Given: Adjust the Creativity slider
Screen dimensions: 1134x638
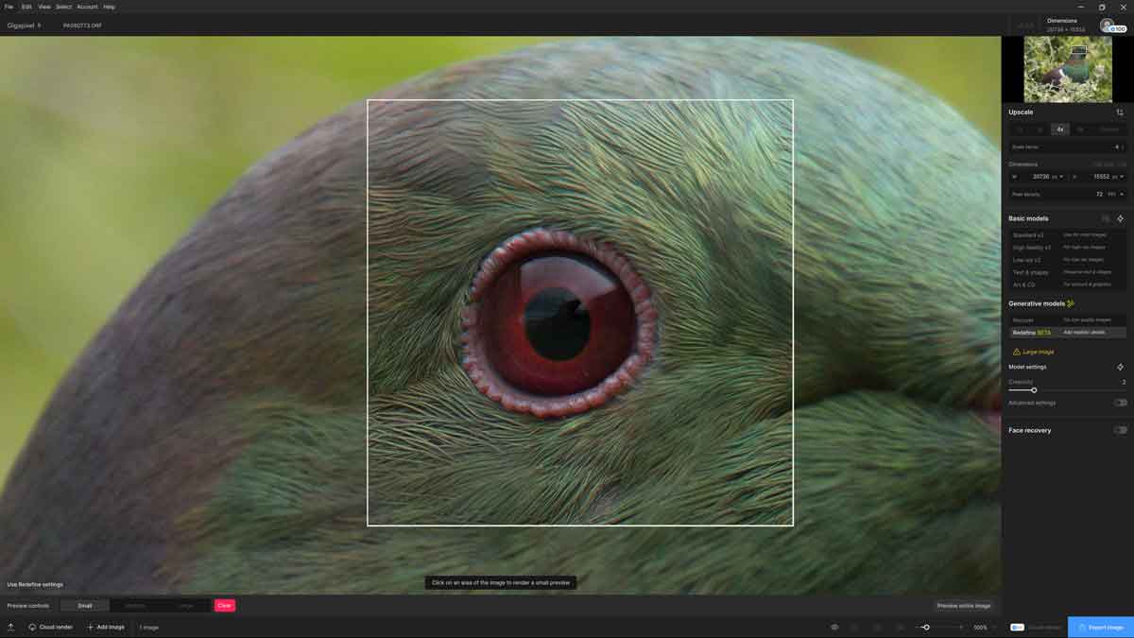Looking at the screenshot, I should [1034, 390].
